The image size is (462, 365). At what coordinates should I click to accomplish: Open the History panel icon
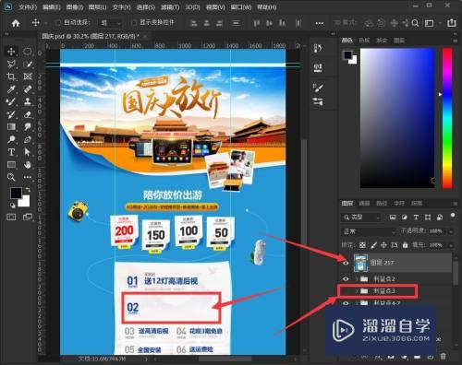(x=318, y=48)
